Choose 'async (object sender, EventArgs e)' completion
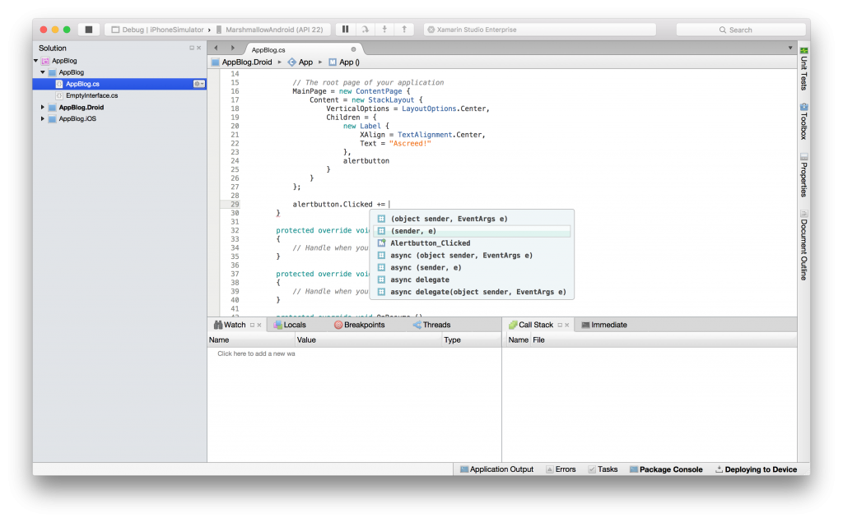The image size is (843, 522). (472, 256)
